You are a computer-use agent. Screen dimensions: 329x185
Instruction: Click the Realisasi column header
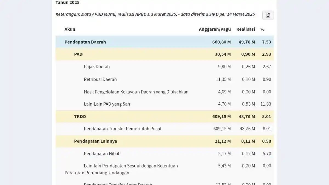point(246,29)
